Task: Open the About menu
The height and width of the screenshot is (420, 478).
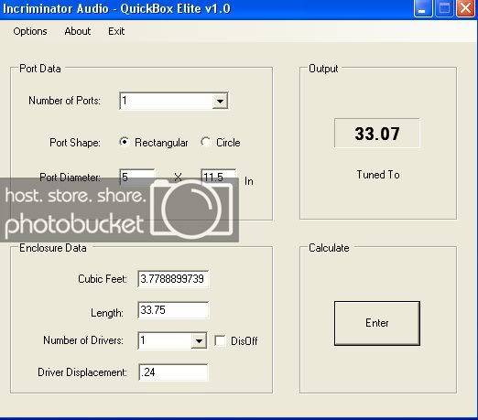Action: (x=78, y=31)
